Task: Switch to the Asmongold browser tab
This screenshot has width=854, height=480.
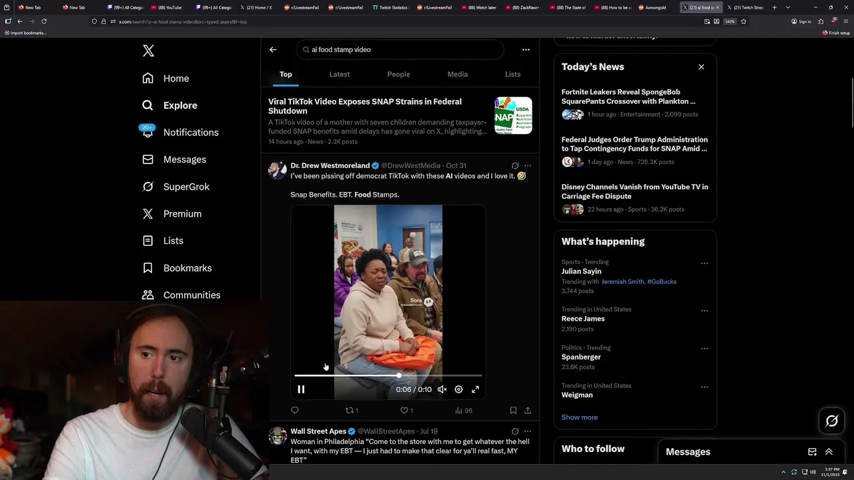Action: point(653,7)
